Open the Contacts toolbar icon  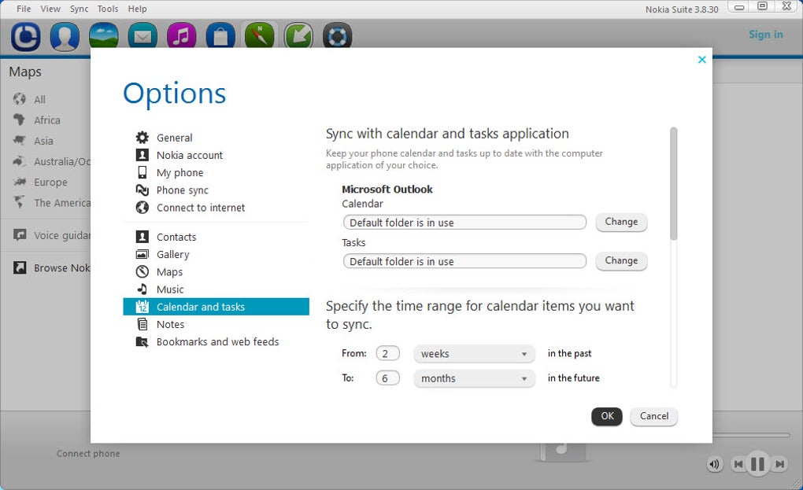point(65,37)
